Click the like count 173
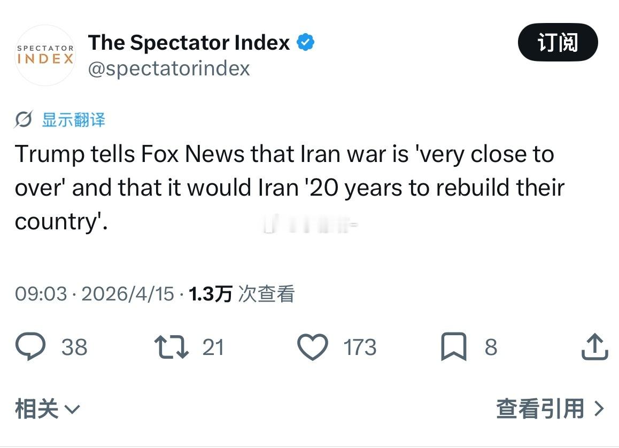The image size is (619, 448). point(360,347)
